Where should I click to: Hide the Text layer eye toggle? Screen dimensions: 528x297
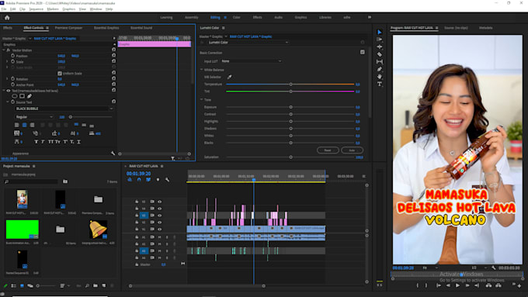click(9, 91)
